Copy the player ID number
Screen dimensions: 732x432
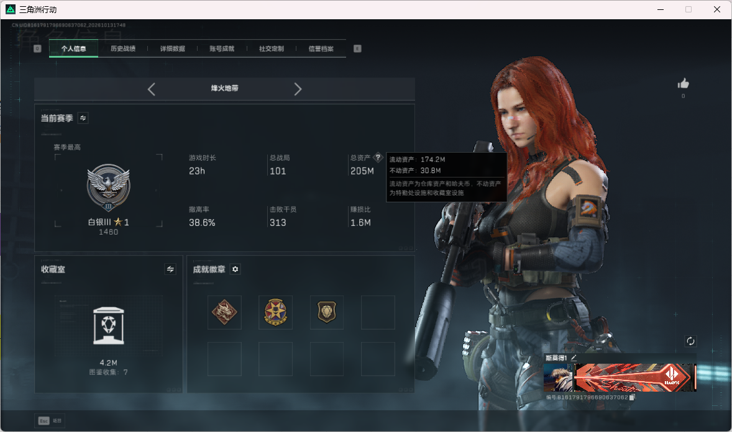click(x=632, y=397)
